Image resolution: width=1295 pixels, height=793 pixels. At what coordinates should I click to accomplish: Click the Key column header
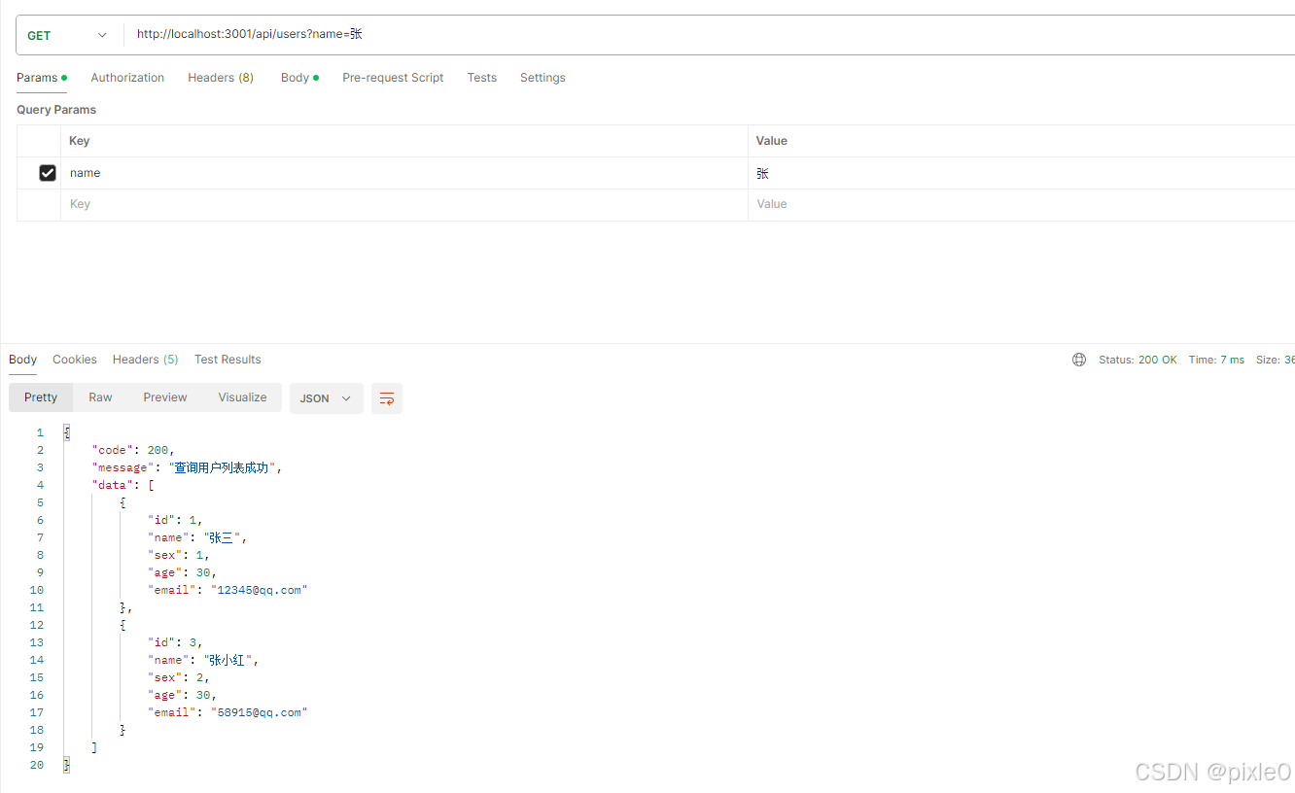(80, 141)
